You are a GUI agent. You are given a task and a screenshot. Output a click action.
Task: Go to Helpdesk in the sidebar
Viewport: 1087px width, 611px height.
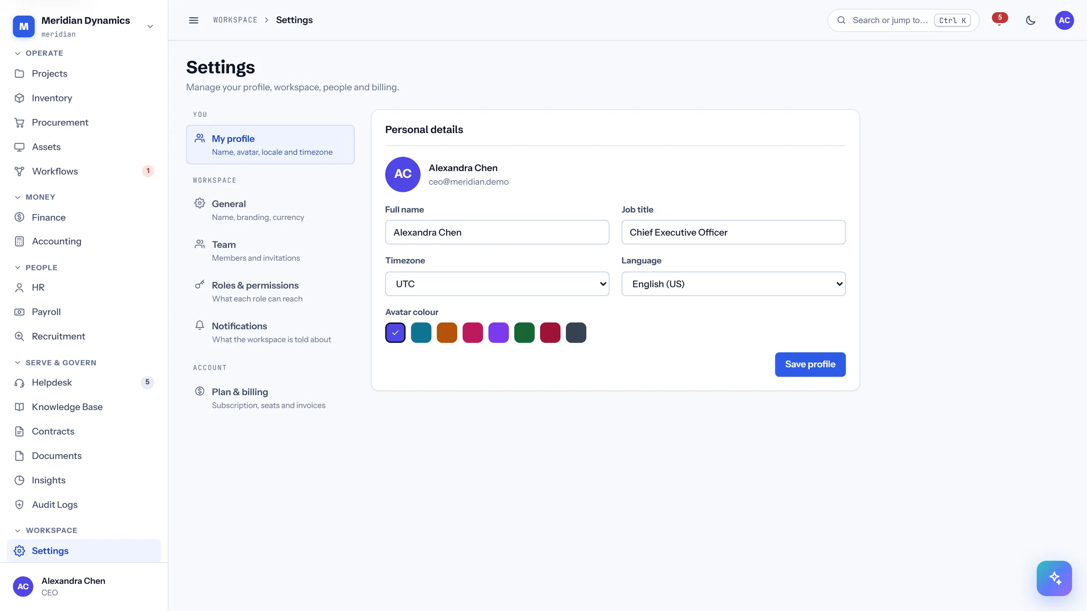[84, 382]
